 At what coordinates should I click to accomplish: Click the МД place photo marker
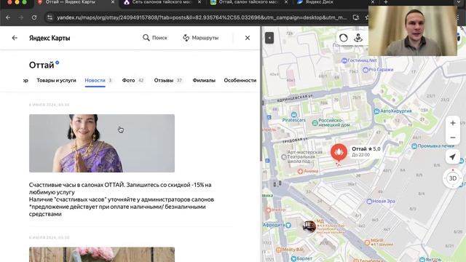pyautogui.click(x=309, y=226)
